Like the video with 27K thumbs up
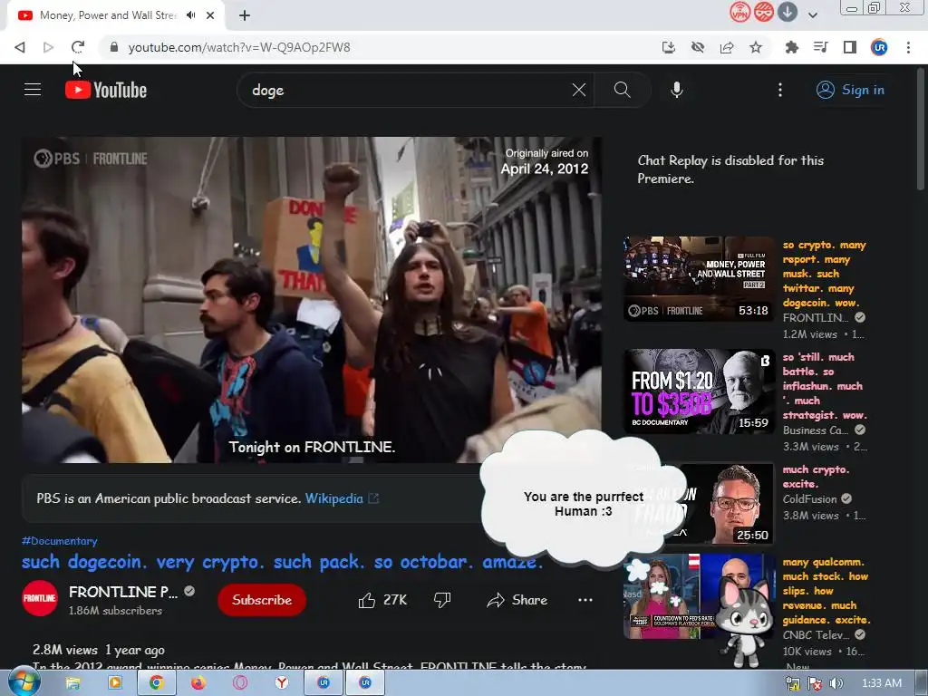 (x=382, y=600)
